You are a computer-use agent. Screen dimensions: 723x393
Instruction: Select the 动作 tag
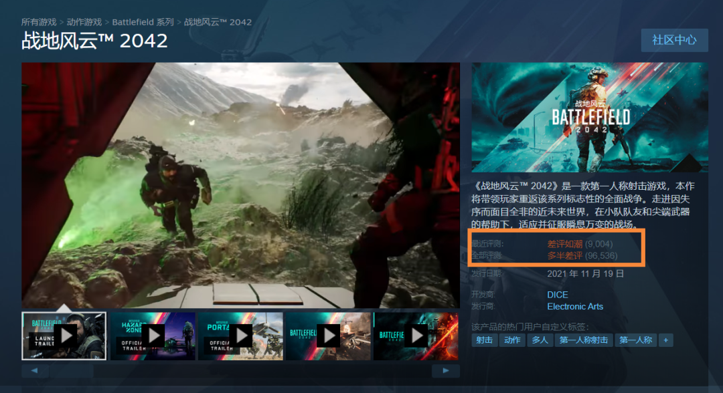[512, 340]
